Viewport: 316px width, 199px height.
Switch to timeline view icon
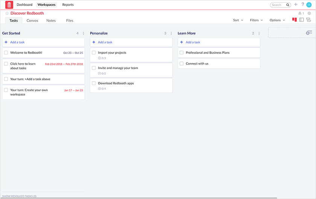tap(308, 20)
